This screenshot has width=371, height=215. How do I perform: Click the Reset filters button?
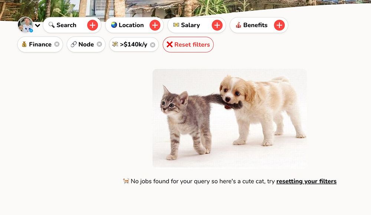[x=188, y=45]
